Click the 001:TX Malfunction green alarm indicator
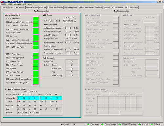Screen dimensions: 164x126 tap(36, 18)
